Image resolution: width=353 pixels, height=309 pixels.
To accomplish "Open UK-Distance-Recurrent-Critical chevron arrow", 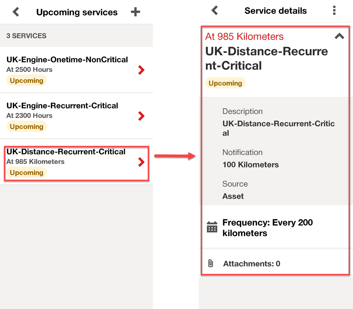I will (141, 162).
